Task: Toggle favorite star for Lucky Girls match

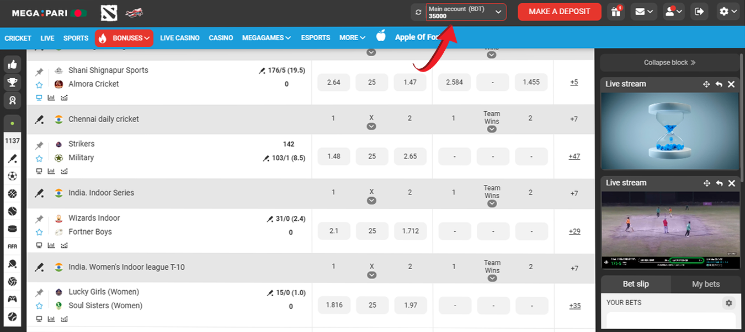Action: point(39,306)
